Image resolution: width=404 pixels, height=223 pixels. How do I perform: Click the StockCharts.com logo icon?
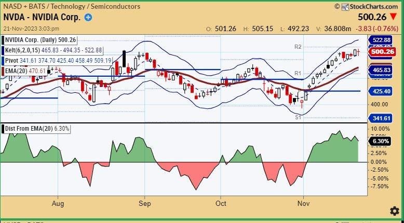pos(338,7)
